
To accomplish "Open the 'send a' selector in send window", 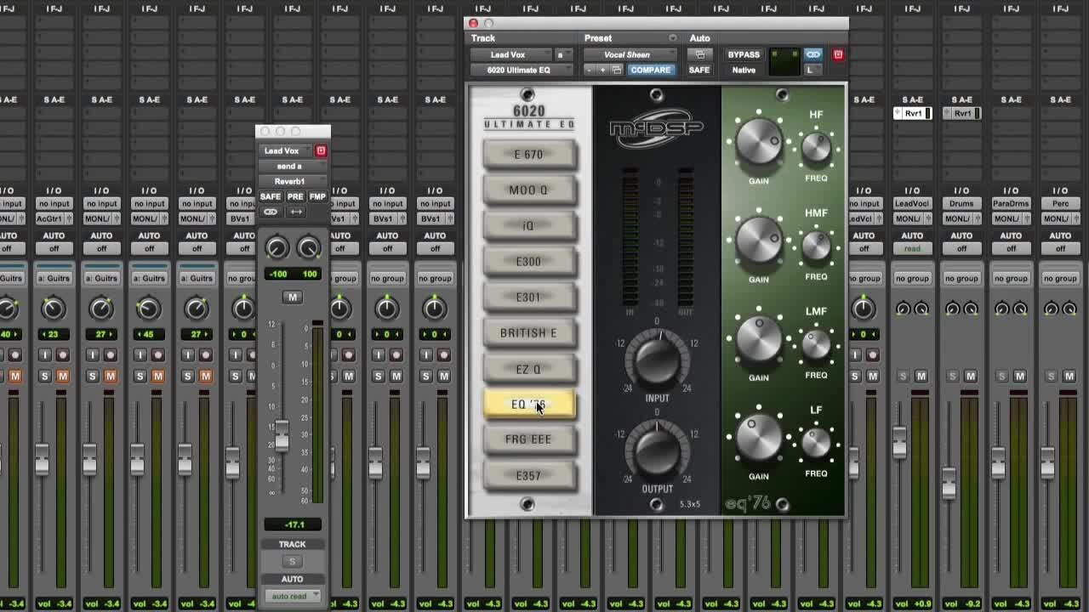I will [292, 166].
